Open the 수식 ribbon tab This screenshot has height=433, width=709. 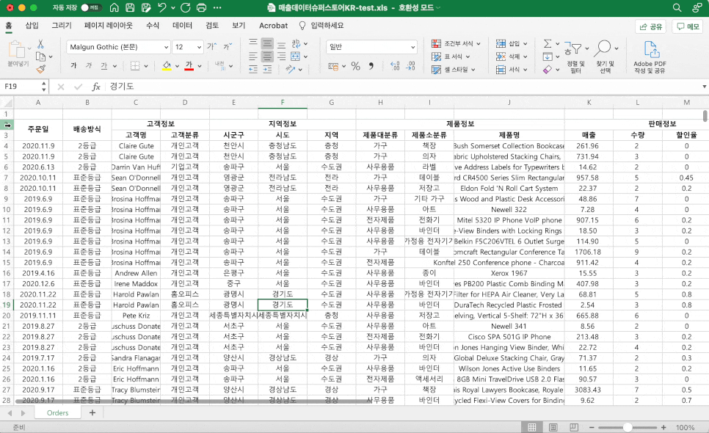(153, 25)
